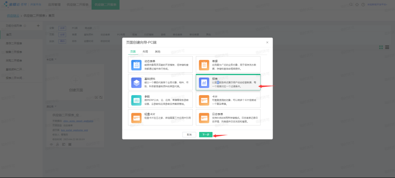This screenshot has width=395, height=178.
Task: Open the source page link bos_portal_apphome_grid
Action: 74,130
